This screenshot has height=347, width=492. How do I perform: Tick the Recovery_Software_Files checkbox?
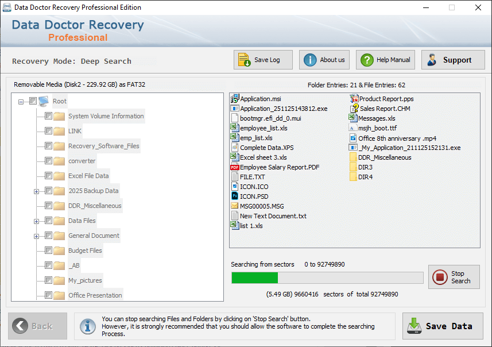coord(48,146)
